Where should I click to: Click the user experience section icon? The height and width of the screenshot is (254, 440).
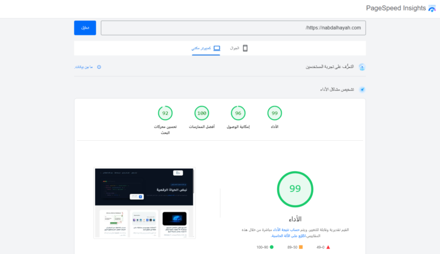[x=362, y=68]
